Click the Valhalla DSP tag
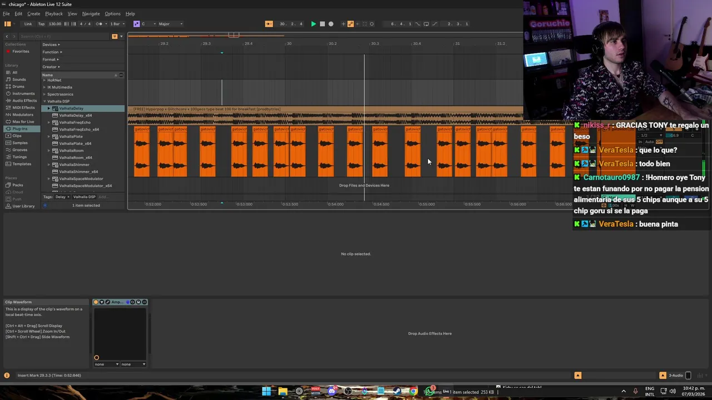Screen dimensions: 712x400 pos(84,197)
